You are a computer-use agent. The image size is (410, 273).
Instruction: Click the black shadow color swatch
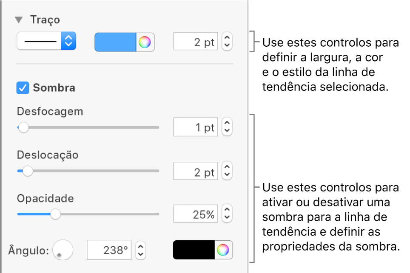tap(194, 250)
